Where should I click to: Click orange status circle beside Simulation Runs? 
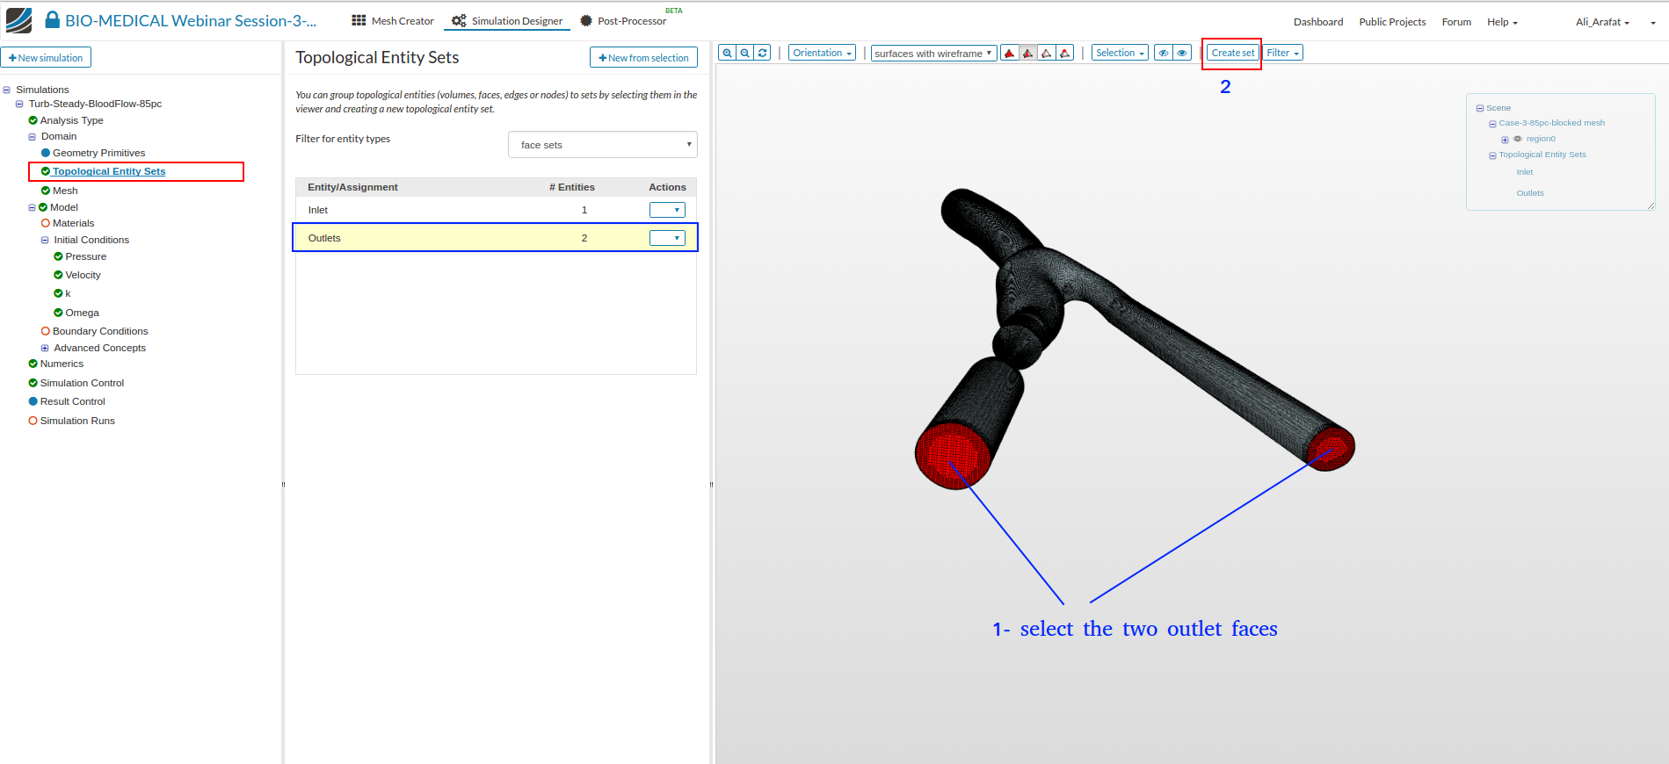click(x=33, y=421)
